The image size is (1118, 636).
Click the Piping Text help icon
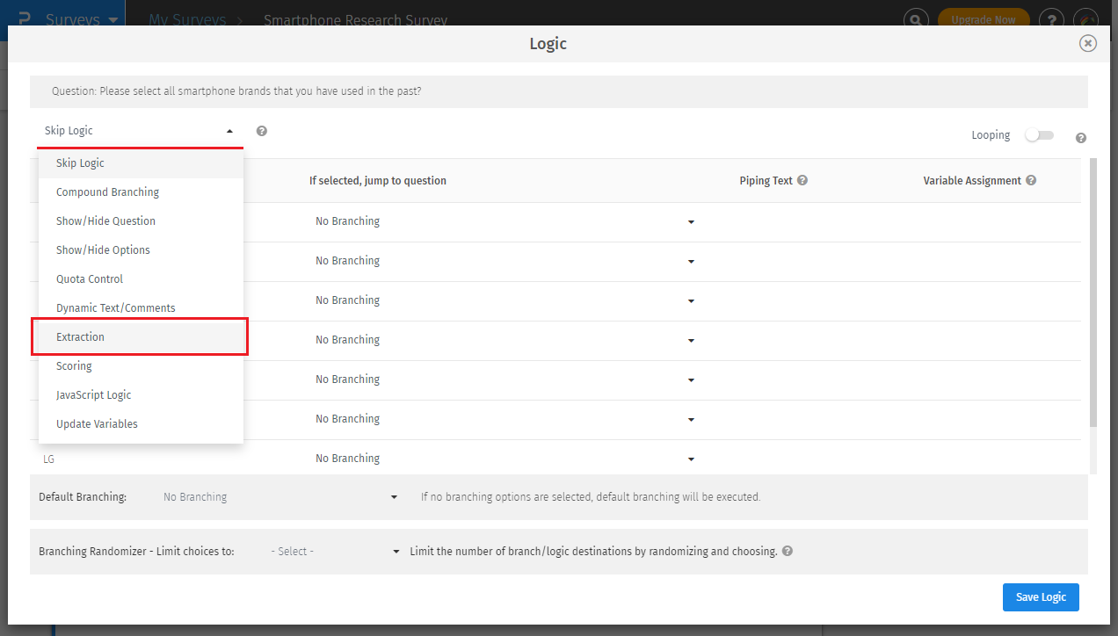(x=801, y=179)
